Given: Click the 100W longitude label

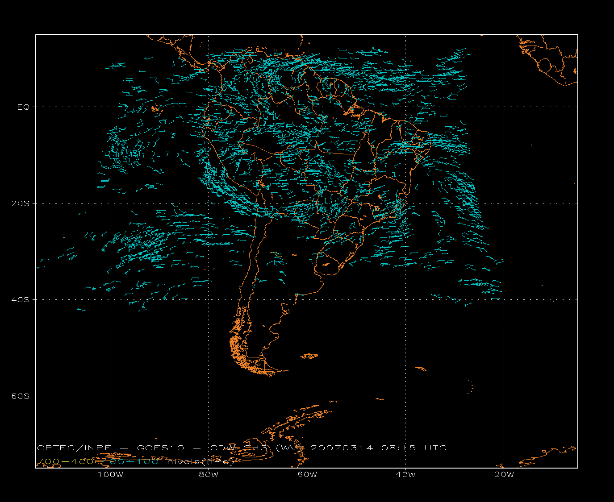Looking at the screenshot, I should pyautogui.click(x=110, y=474).
